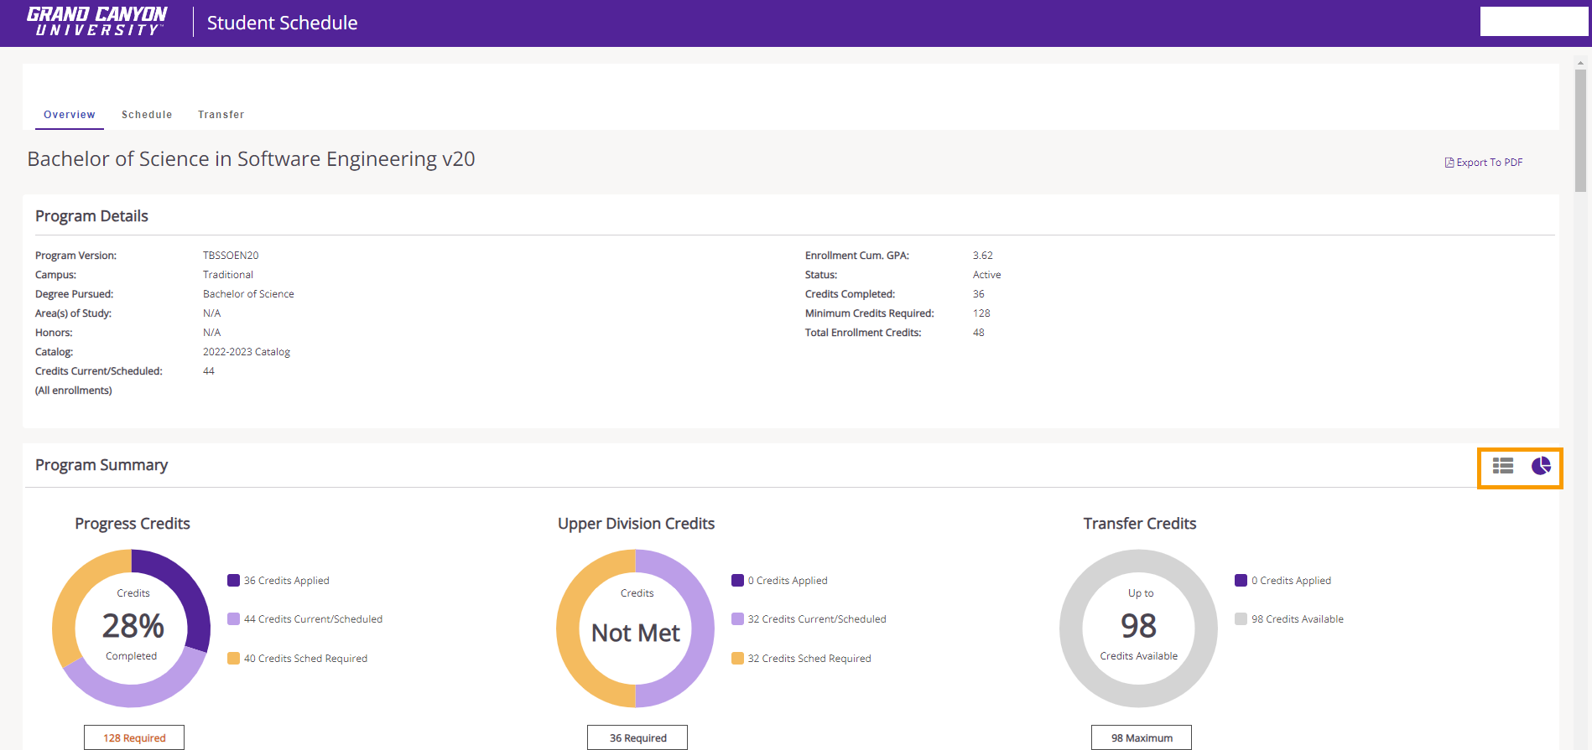Click the Program Summary heading
This screenshot has width=1592, height=750.
(101, 465)
